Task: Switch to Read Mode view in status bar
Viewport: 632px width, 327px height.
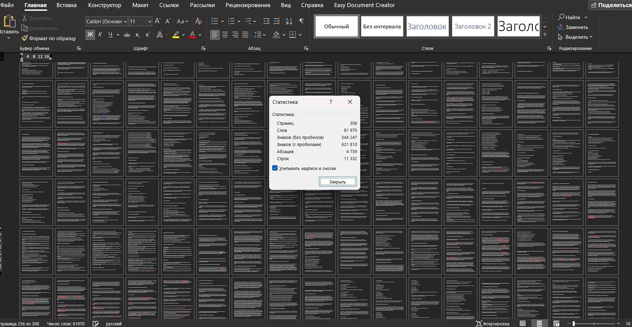Action: [x=522, y=323]
